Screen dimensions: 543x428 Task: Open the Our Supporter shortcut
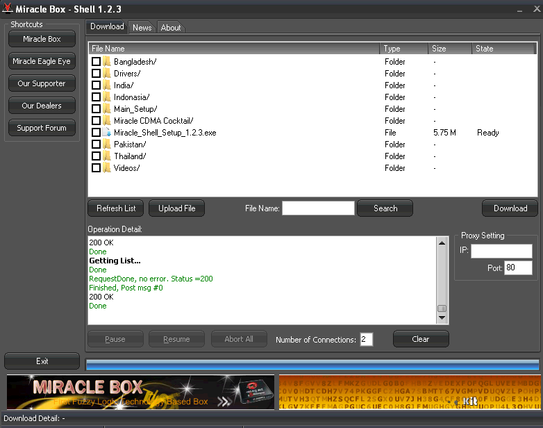[x=42, y=83]
